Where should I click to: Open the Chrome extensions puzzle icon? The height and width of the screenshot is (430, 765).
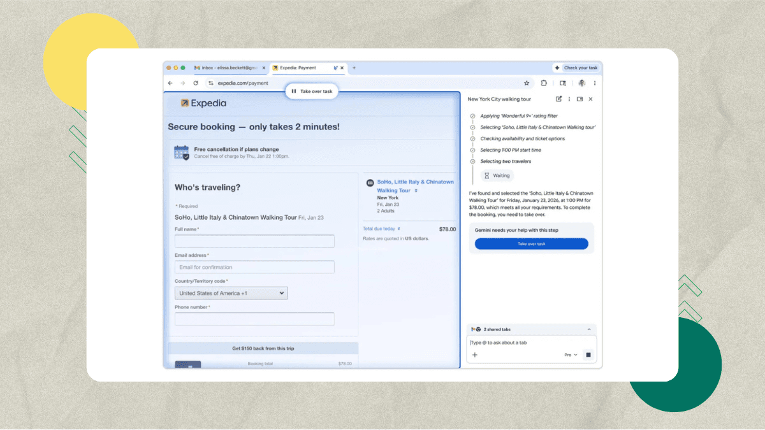pyautogui.click(x=544, y=83)
